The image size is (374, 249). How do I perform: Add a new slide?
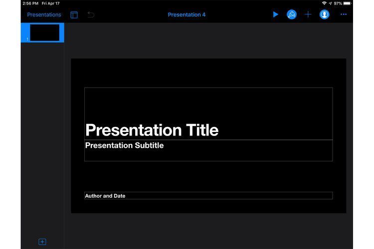pyautogui.click(x=42, y=242)
